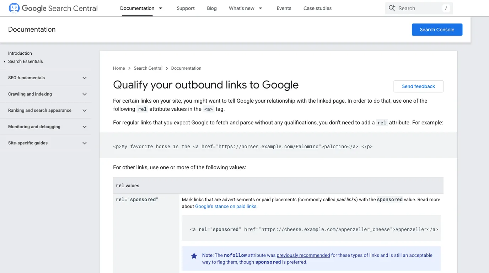Expand the Ranking and search appearance section

(x=85, y=111)
